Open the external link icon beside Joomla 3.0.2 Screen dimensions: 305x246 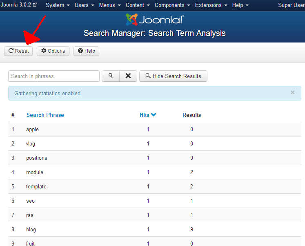click(35, 5)
